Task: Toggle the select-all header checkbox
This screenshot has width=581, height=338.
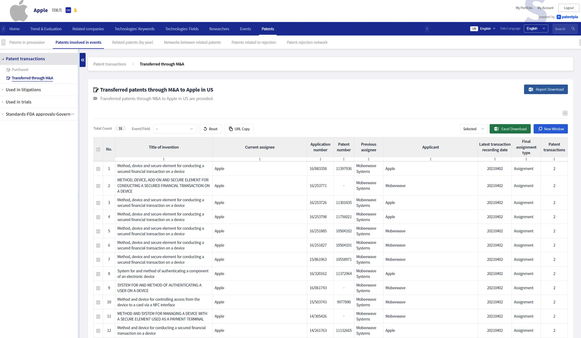Action: (98, 149)
